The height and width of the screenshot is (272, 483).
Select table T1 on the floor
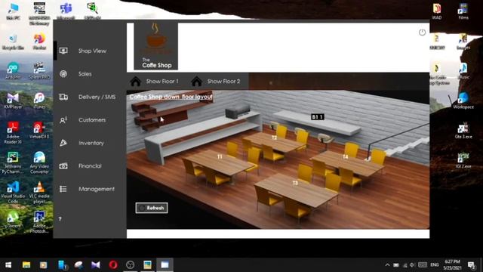click(x=220, y=157)
